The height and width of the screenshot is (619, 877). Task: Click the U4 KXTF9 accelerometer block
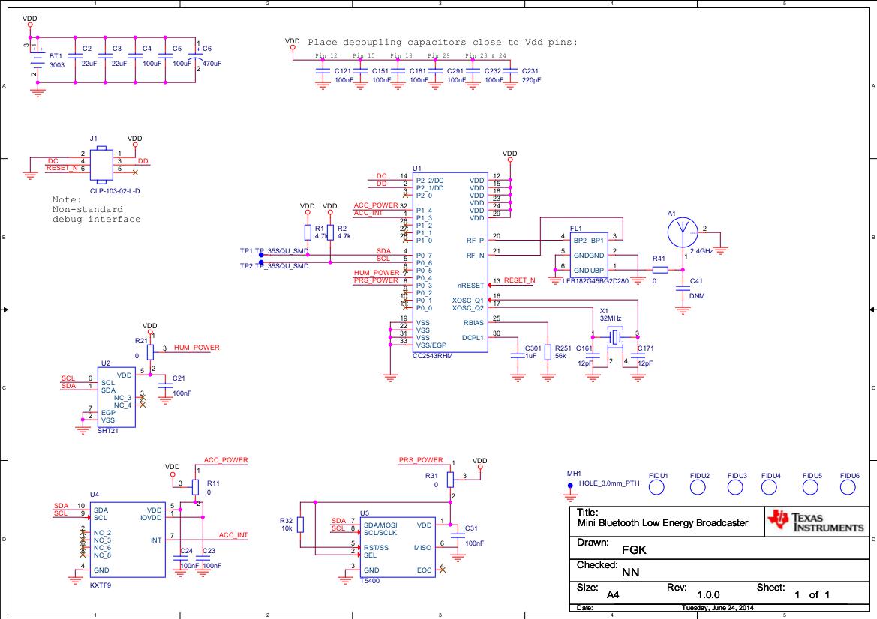pos(127,539)
